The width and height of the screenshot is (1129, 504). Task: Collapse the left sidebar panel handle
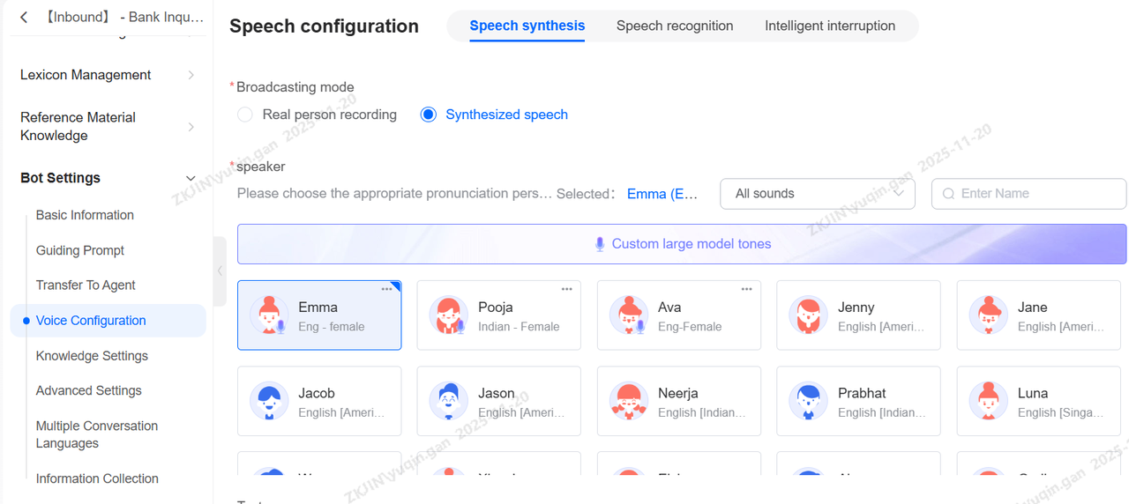[220, 271]
